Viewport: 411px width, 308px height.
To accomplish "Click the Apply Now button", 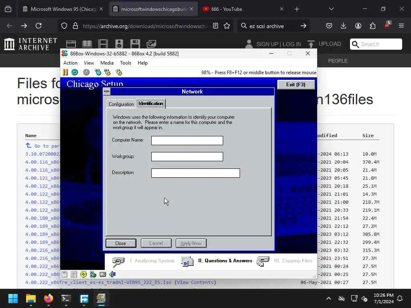I will (191, 243).
